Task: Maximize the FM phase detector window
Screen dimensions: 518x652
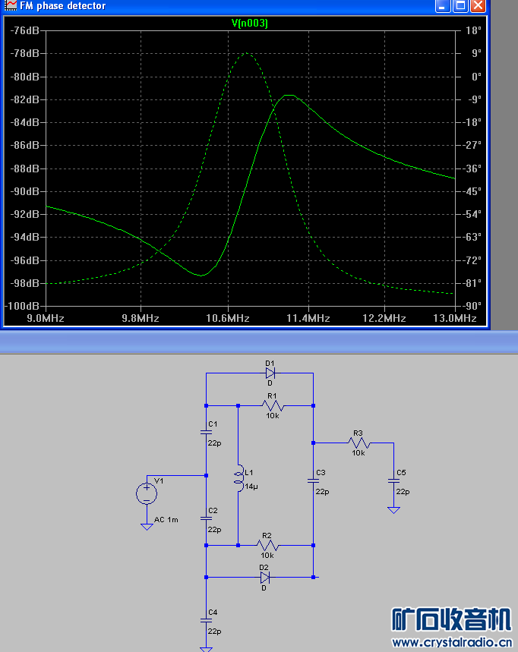Action: tap(460, 6)
